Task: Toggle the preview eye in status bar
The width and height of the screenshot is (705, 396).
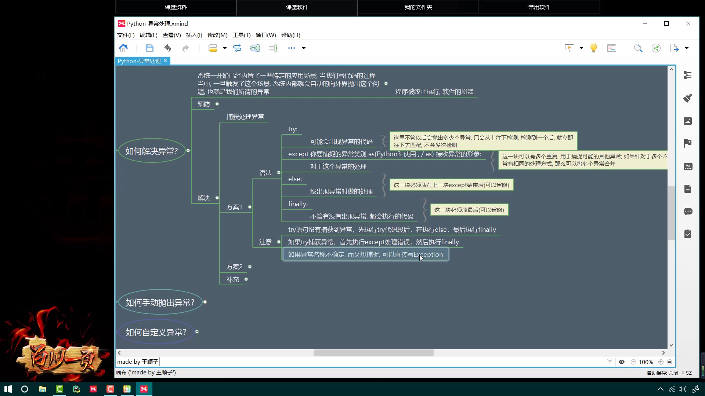Action: (621, 362)
